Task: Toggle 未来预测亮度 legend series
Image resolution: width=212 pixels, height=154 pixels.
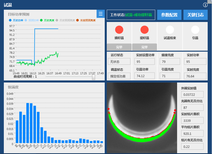Action: coord(86,20)
